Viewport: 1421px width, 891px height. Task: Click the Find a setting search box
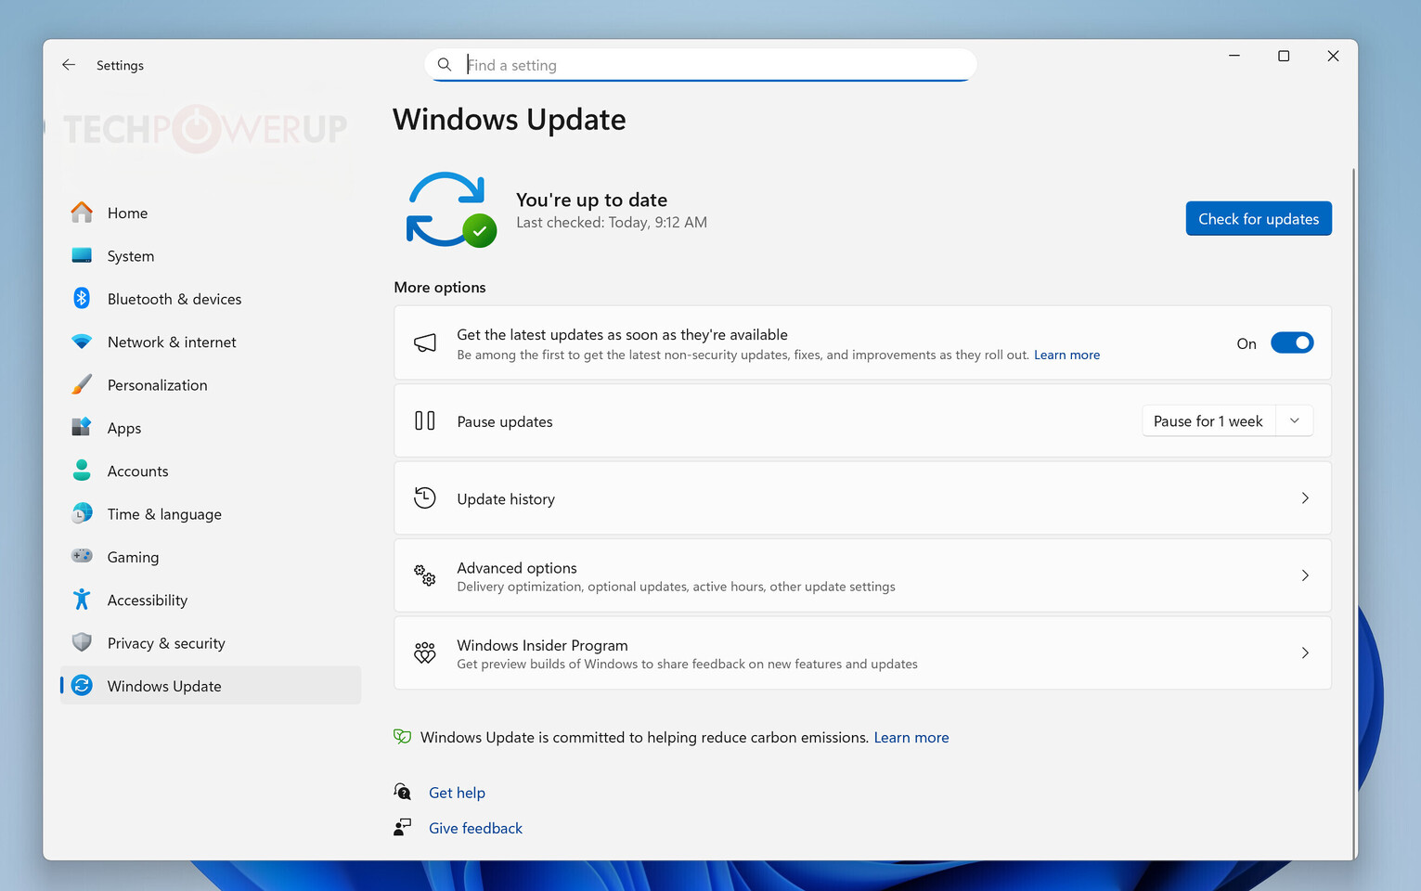click(x=700, y=65)
